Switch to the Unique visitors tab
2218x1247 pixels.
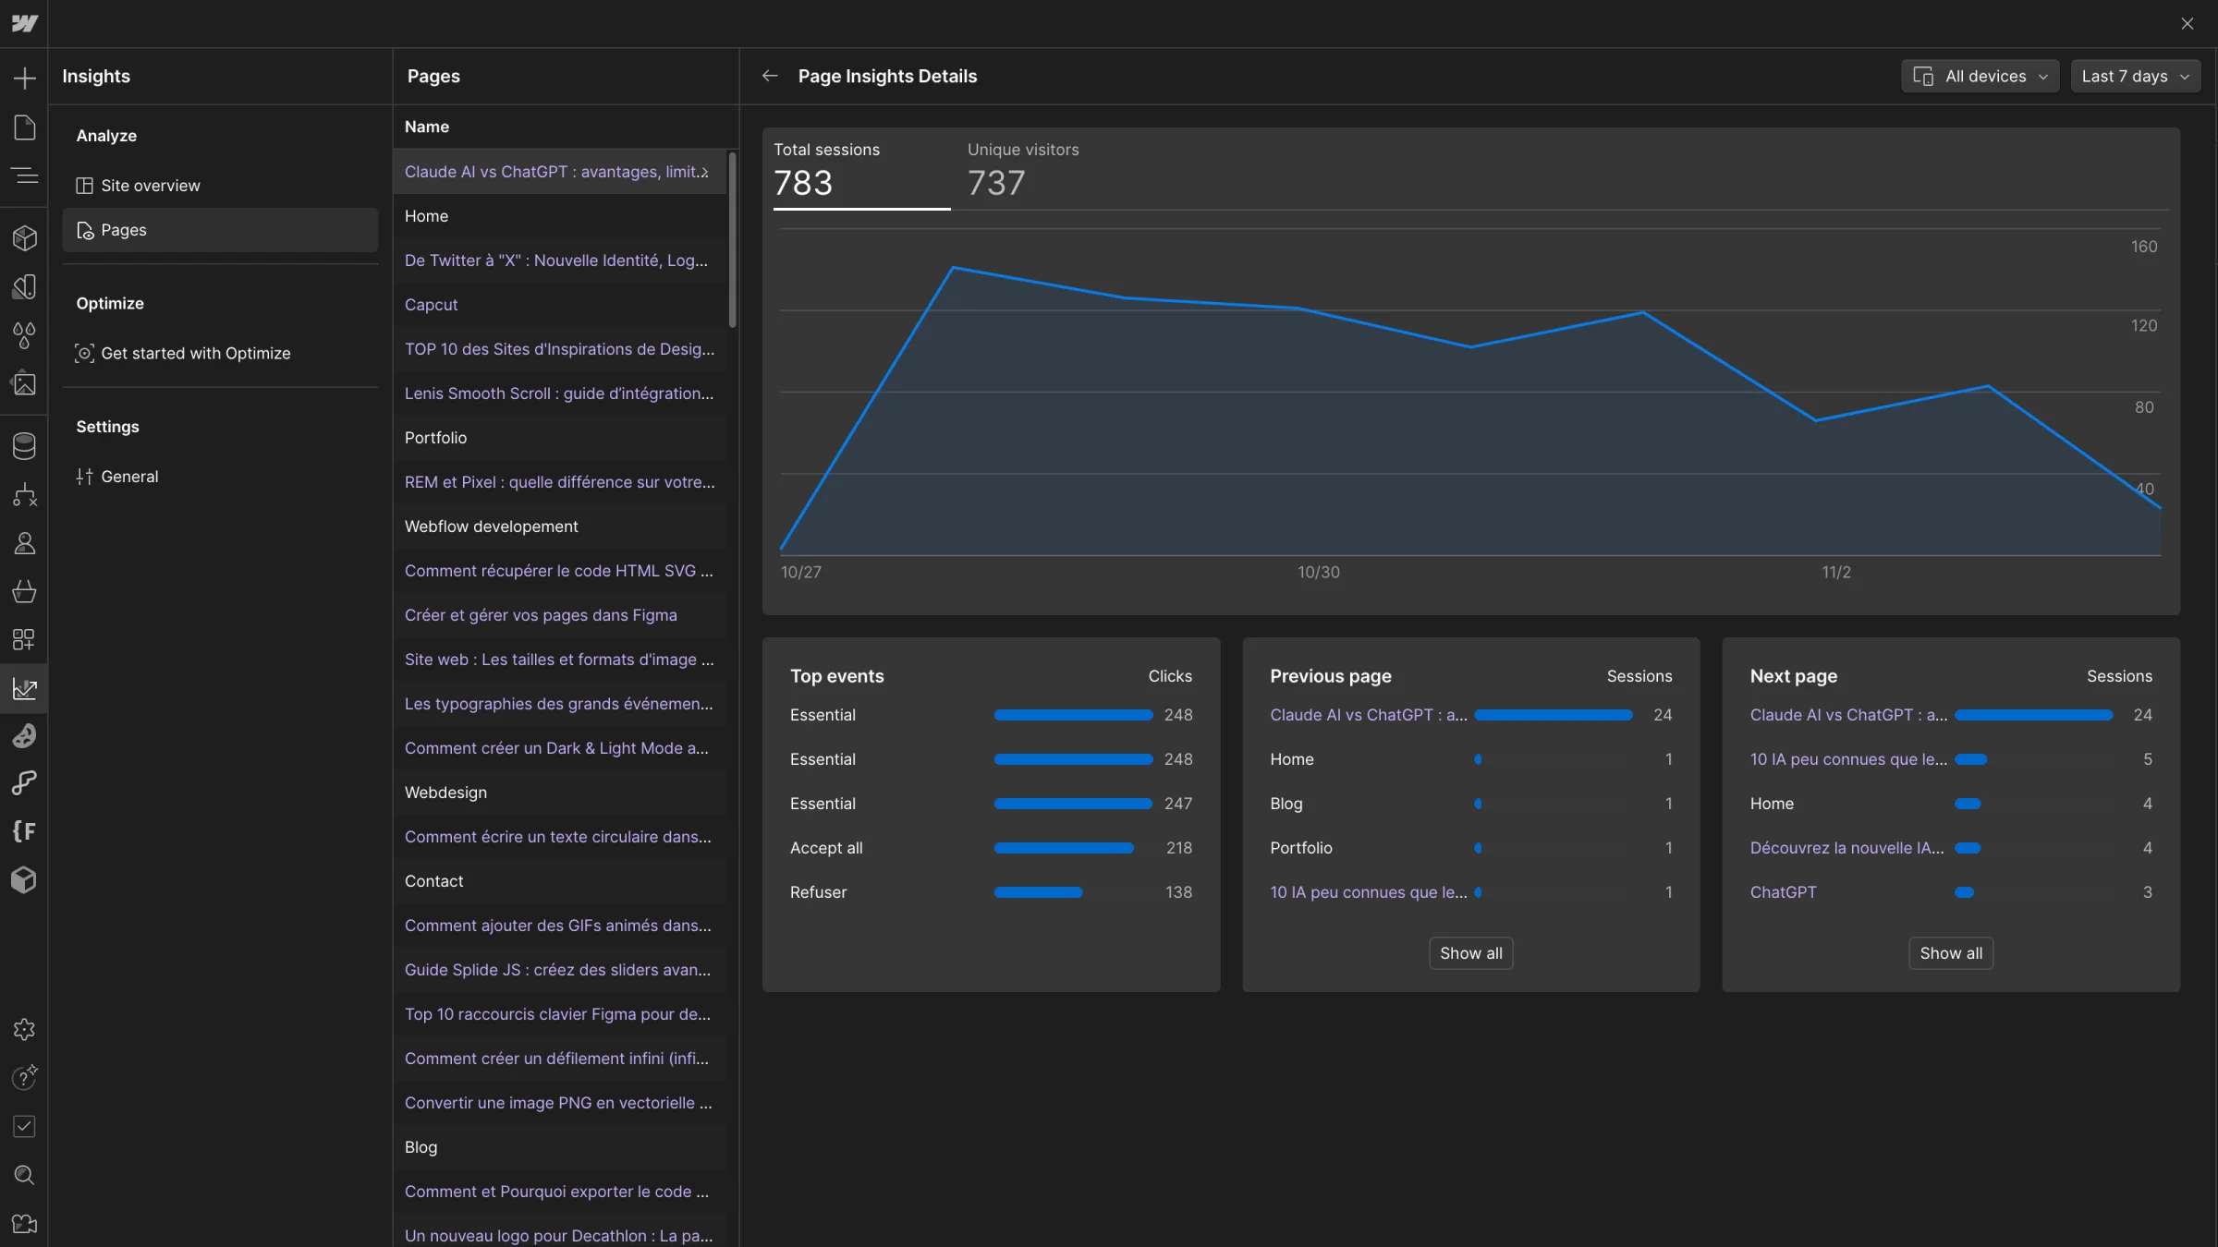(1023, 170)
